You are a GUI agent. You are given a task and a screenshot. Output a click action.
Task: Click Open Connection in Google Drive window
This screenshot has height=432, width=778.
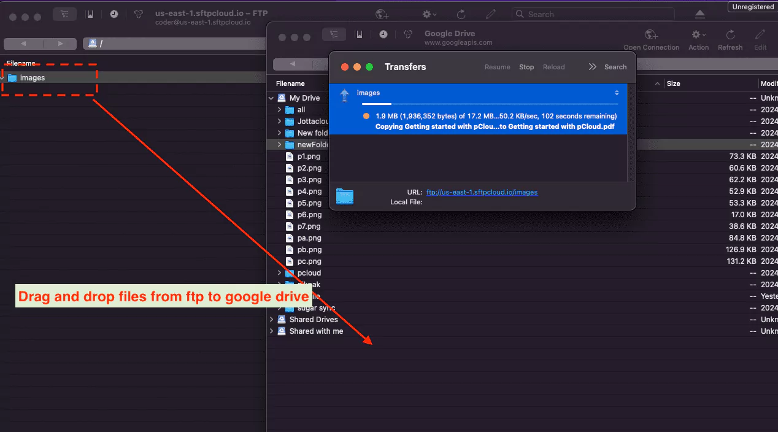point(651,40)
